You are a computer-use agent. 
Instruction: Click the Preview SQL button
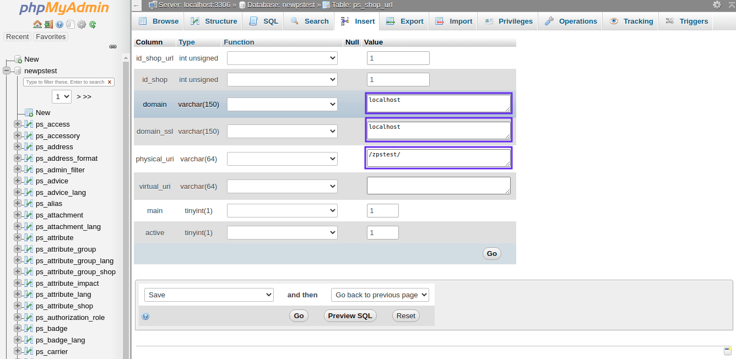pos(350,316)
